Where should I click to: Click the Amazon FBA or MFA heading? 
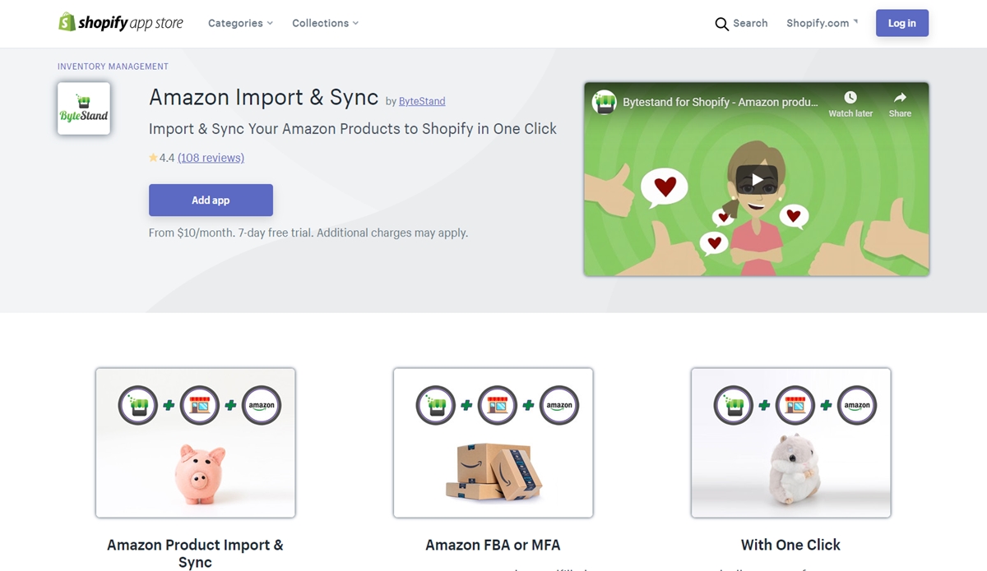pos(493,545)
